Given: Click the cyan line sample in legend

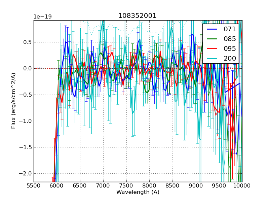Looking at the screenshot, I should [212, 59].
